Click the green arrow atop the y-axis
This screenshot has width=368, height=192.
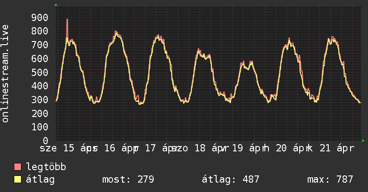56,5
